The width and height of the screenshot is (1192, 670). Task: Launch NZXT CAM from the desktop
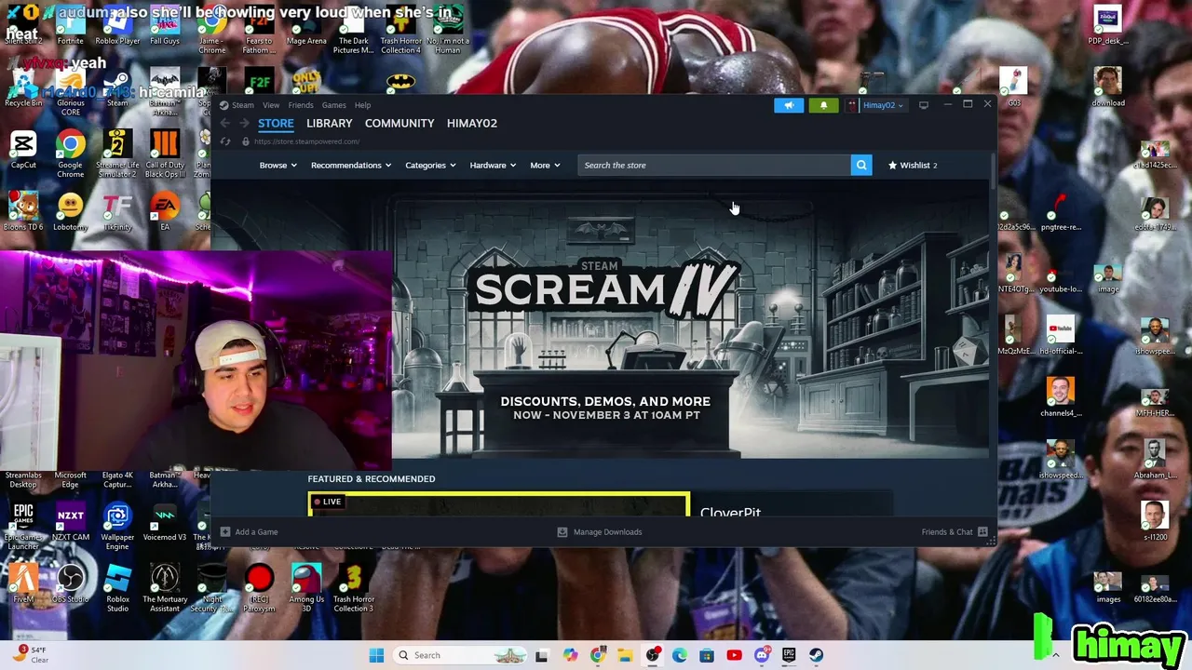click(x=70, y=522)
